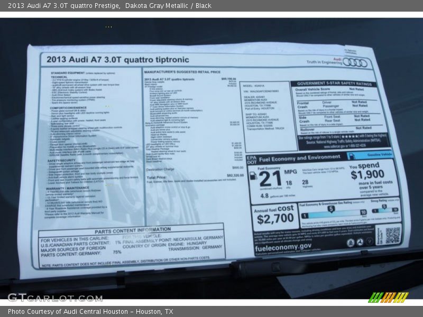423x317 pixels.
Task: Click the striped color logo at bottom right
Action: (x=388, y=297)
